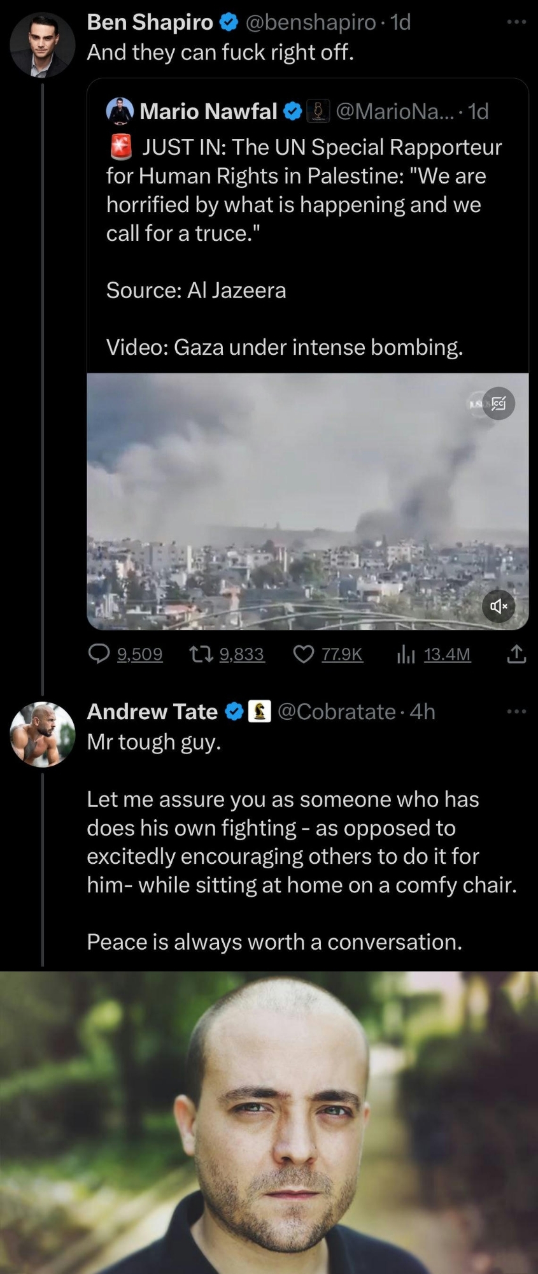Like the tweet with heart icon

coord(304,654)
